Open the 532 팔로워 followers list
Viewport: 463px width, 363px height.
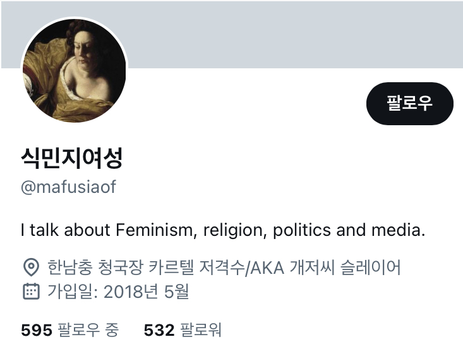click(x=183, y=330)
